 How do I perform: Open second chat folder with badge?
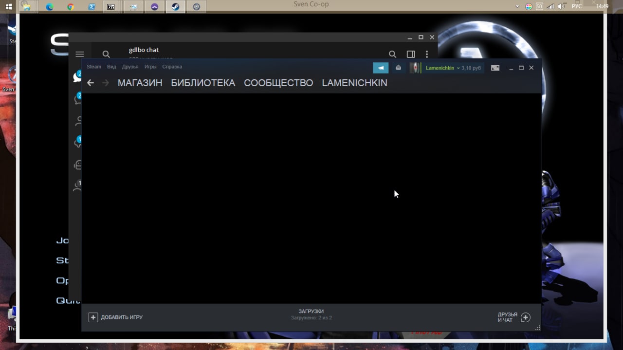point(77,99)
